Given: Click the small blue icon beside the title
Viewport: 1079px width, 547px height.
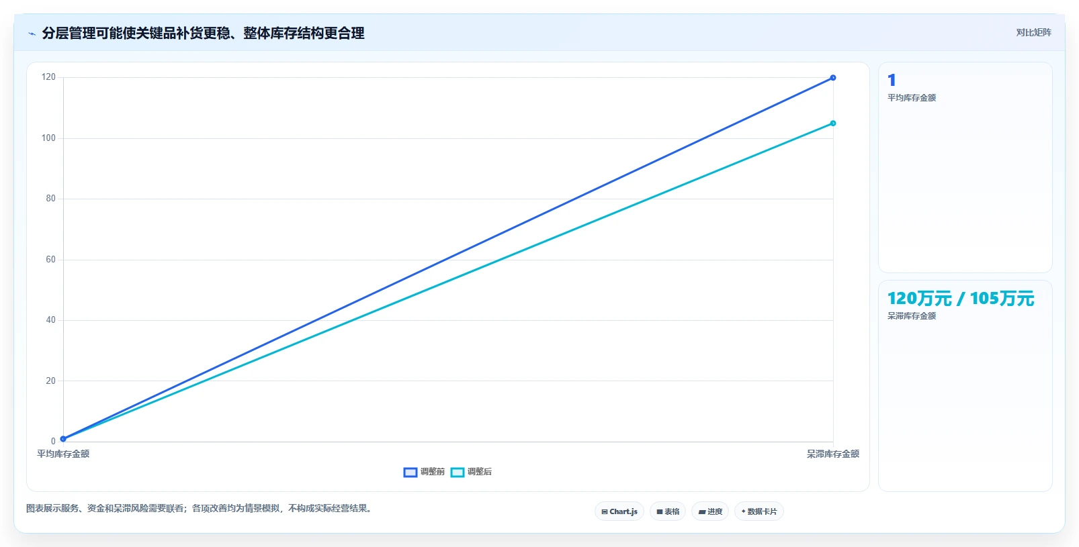Looking at the screenshot, I should click(x=32, y=34).
